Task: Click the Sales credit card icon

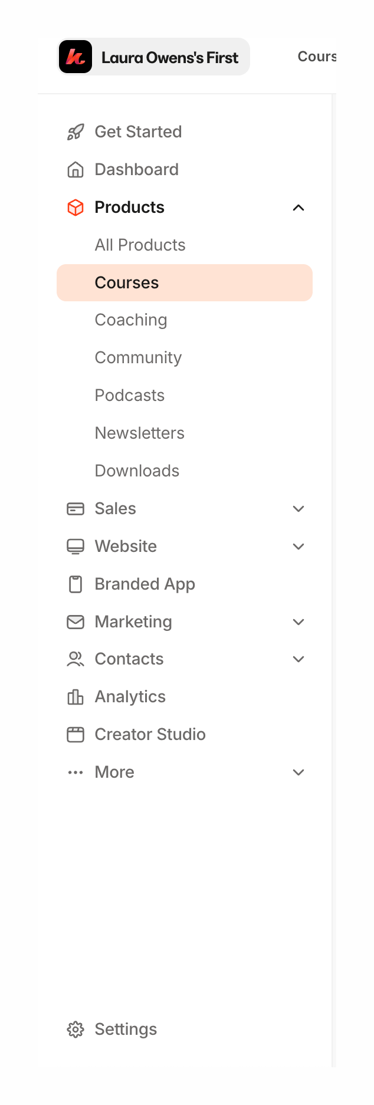Action: point(76,509)
